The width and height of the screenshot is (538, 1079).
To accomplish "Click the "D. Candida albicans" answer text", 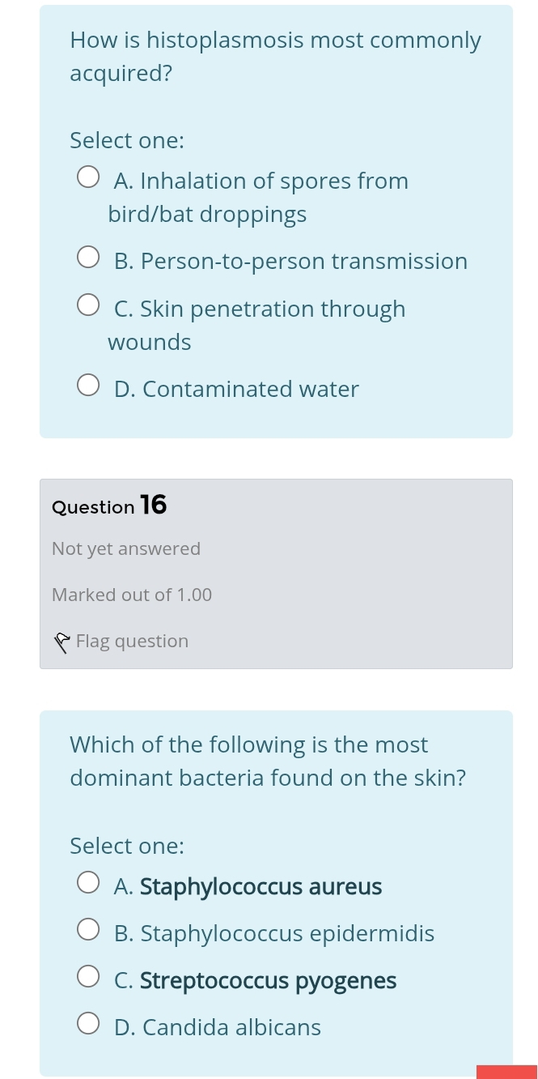I will 218,1028.
